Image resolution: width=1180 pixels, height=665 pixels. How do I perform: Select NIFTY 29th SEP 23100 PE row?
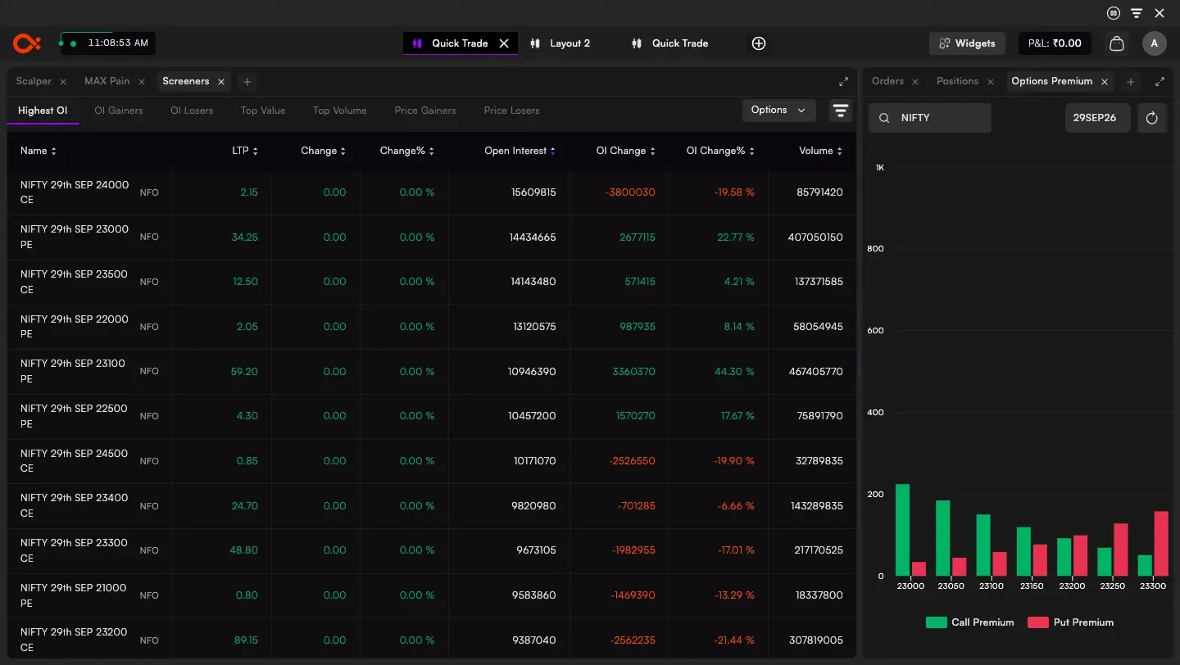pyautogui.click(x=431, y=371)
